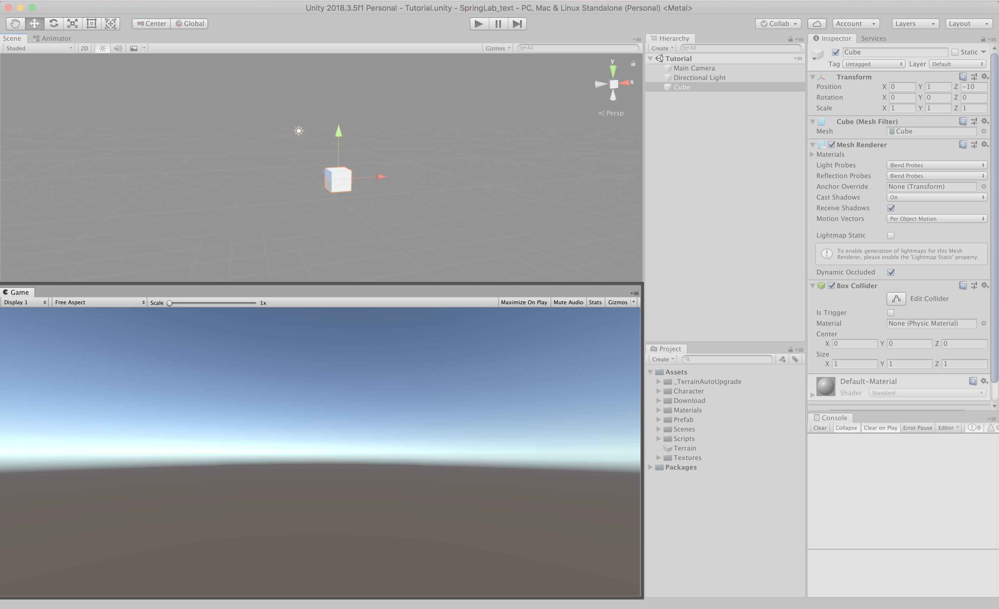Enable the Is Trigger checkbox

point(891,313)
